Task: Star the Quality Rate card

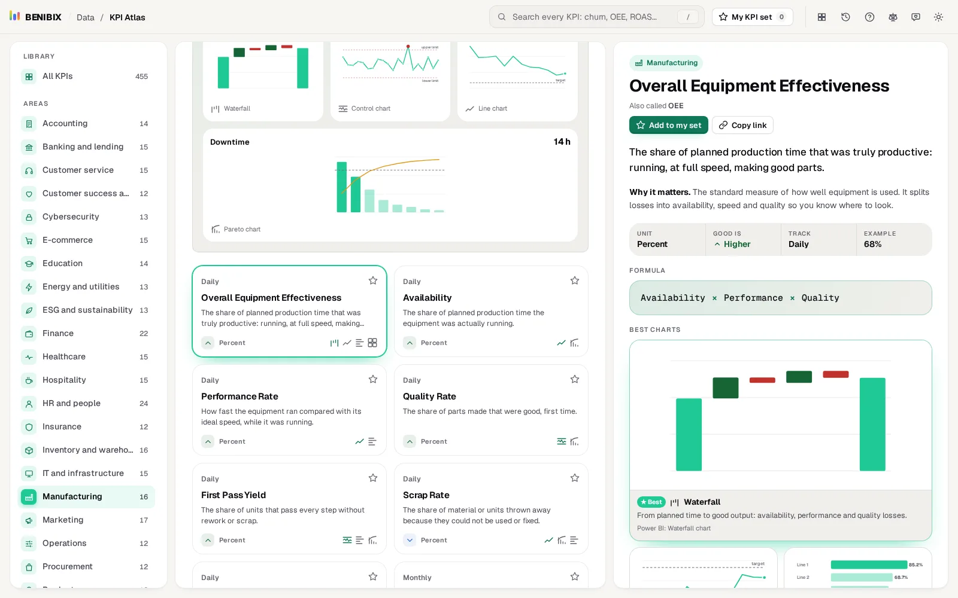Action: point(575,379)
